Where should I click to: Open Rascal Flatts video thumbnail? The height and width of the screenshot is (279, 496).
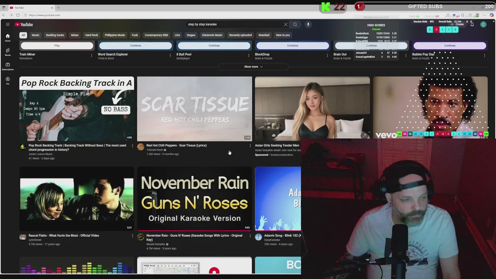tap(77, 198)
